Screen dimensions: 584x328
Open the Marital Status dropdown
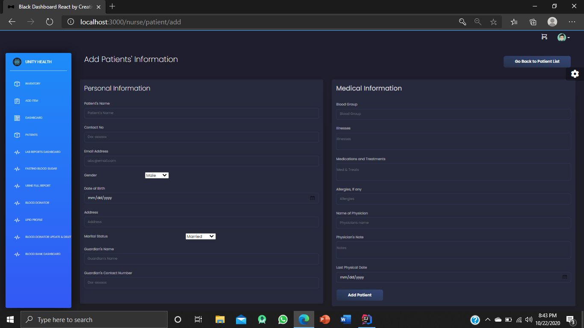[x=201, y=236]
